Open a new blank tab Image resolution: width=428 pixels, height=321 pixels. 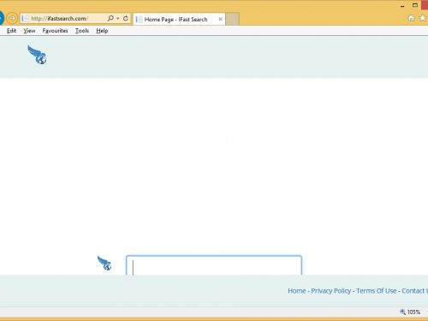coord(233,19)
